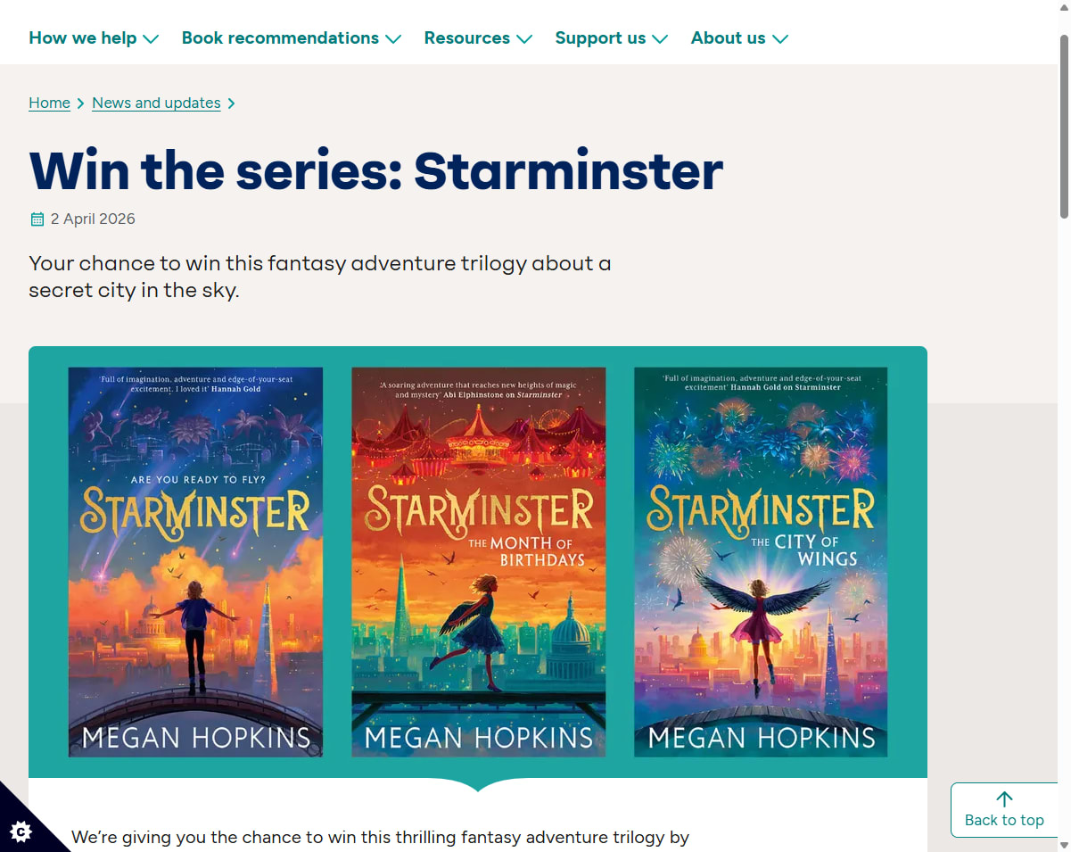Select the first Starminster book cover
Image resolution: width=1071 pixels, height=852 pixels.
195,562
